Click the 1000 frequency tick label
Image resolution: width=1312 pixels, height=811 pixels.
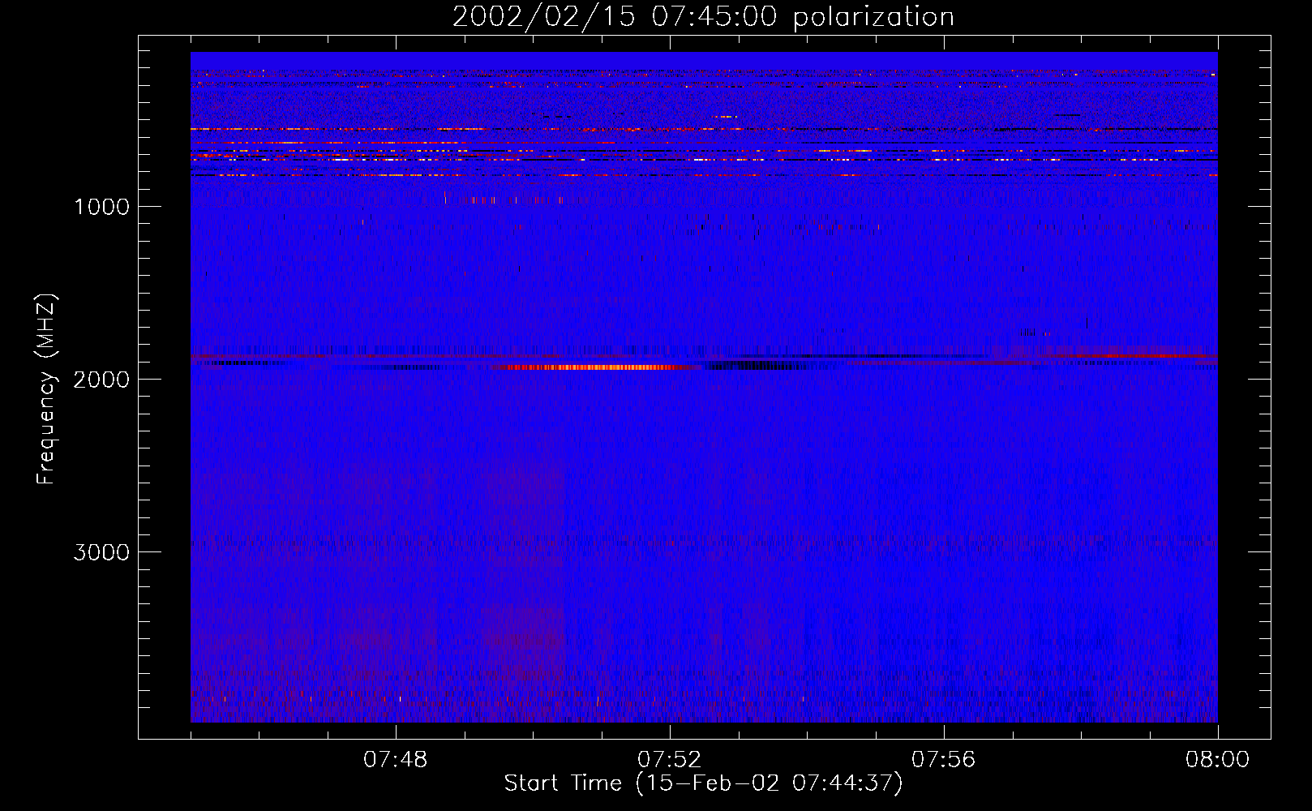pyautogui.click(x=101, y=207)
